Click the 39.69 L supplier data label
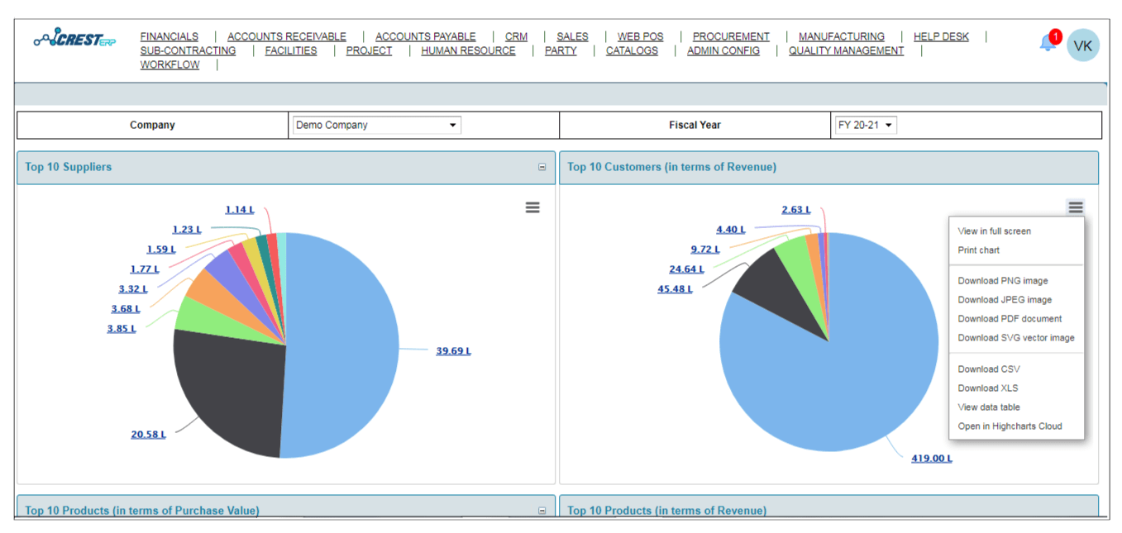 point(455,350)
